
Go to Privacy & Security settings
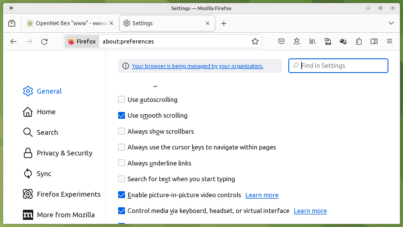pyautogui.click(x=64, y=153)
